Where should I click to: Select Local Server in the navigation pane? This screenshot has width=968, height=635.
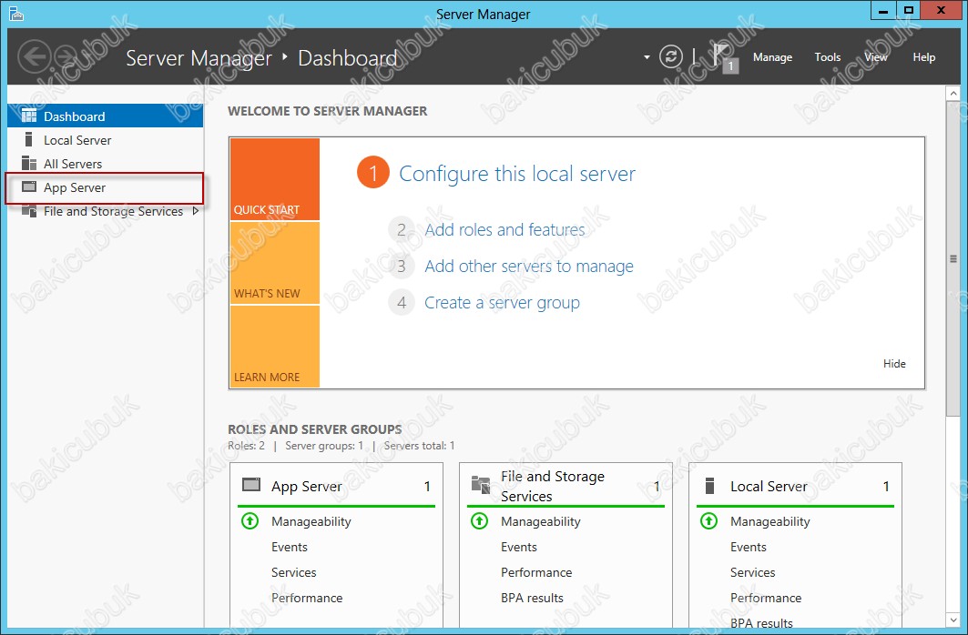click(105, 140)
